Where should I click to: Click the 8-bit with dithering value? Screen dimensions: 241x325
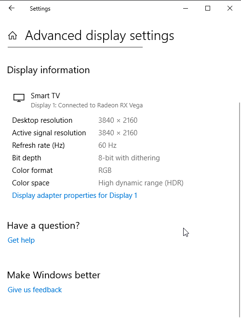129,158
